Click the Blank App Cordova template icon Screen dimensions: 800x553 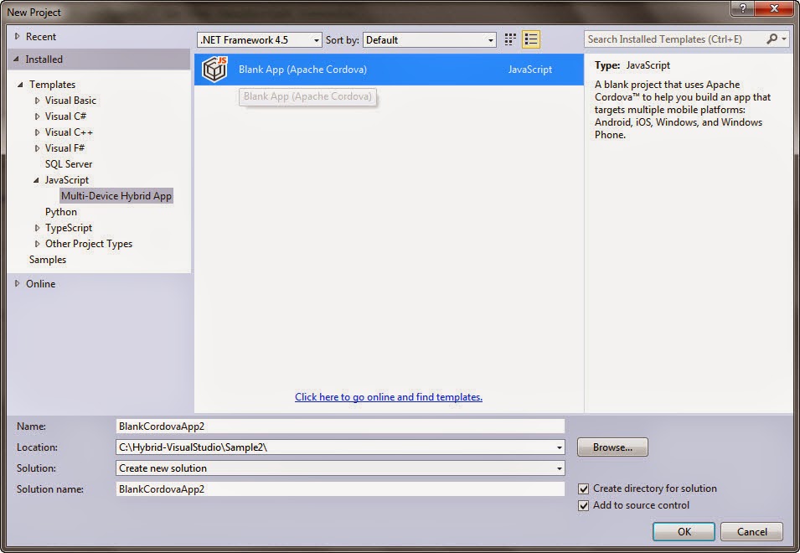point(214,70)
